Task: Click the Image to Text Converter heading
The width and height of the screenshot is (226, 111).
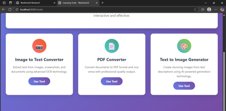Action: [39, 59]
